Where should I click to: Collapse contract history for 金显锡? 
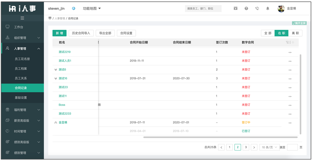56,123
